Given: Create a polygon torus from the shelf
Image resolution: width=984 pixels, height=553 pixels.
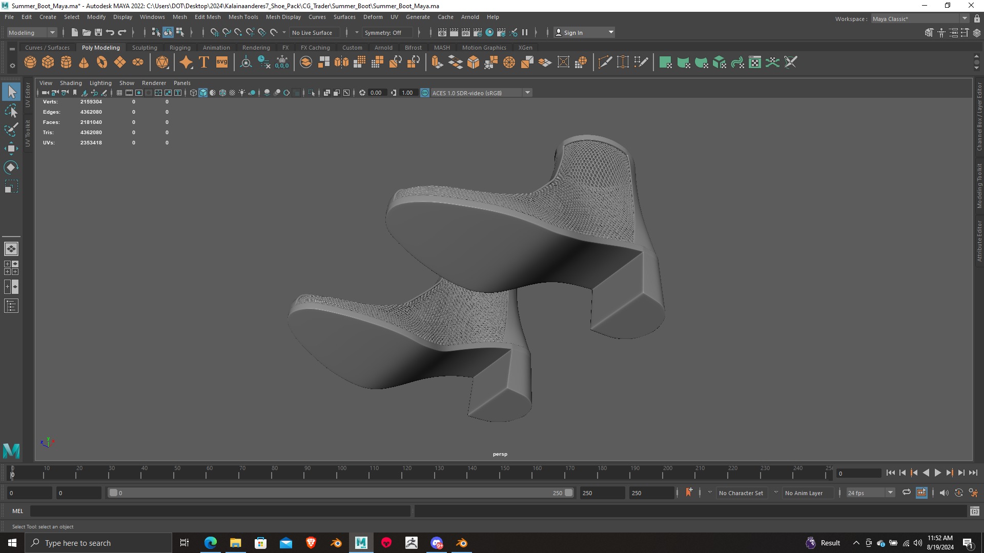Looking at the screenshot, I should click(x=102, y=62).
